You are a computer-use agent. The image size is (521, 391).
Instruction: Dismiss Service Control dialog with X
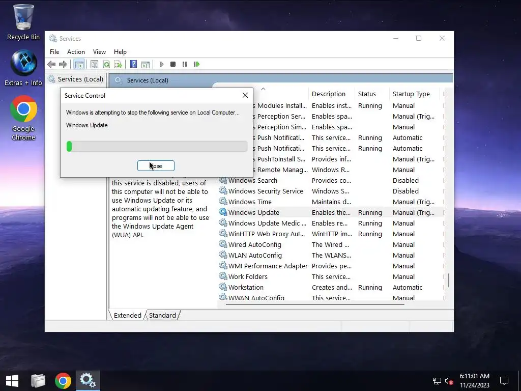245,95
